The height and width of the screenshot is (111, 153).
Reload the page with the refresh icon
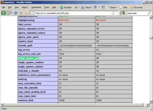16,13
